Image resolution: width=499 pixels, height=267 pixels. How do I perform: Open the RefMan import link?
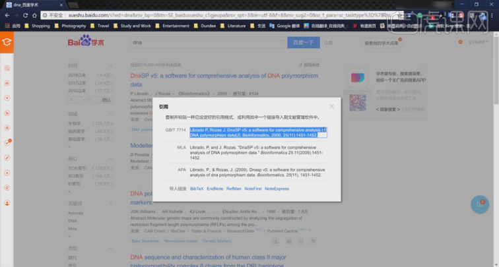coord(234,189)
